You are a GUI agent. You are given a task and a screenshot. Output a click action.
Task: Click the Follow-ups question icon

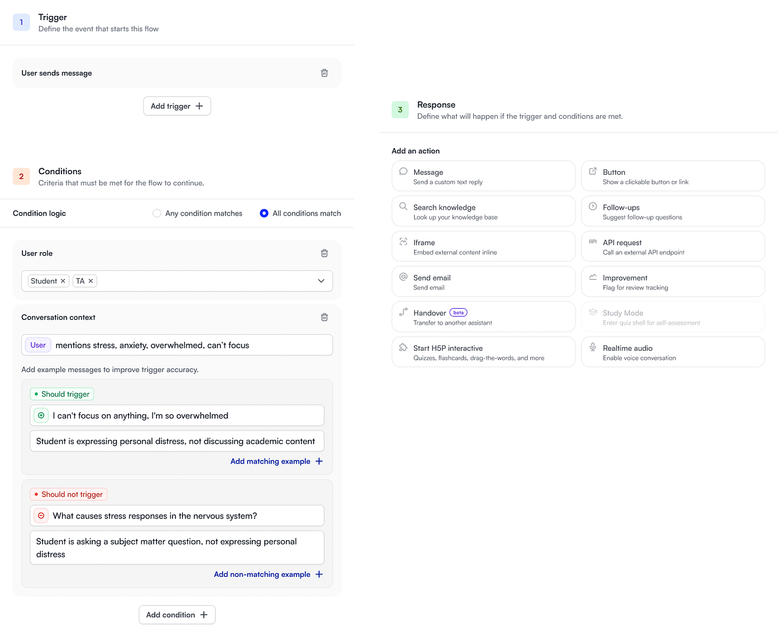coord(593,207)
